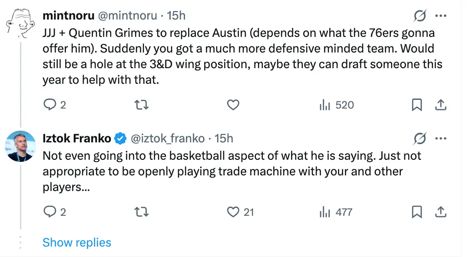This screenshot has width=470, height=257.
Task: Go to @iztok_franko handle link
Action: [x=167, y=138]
